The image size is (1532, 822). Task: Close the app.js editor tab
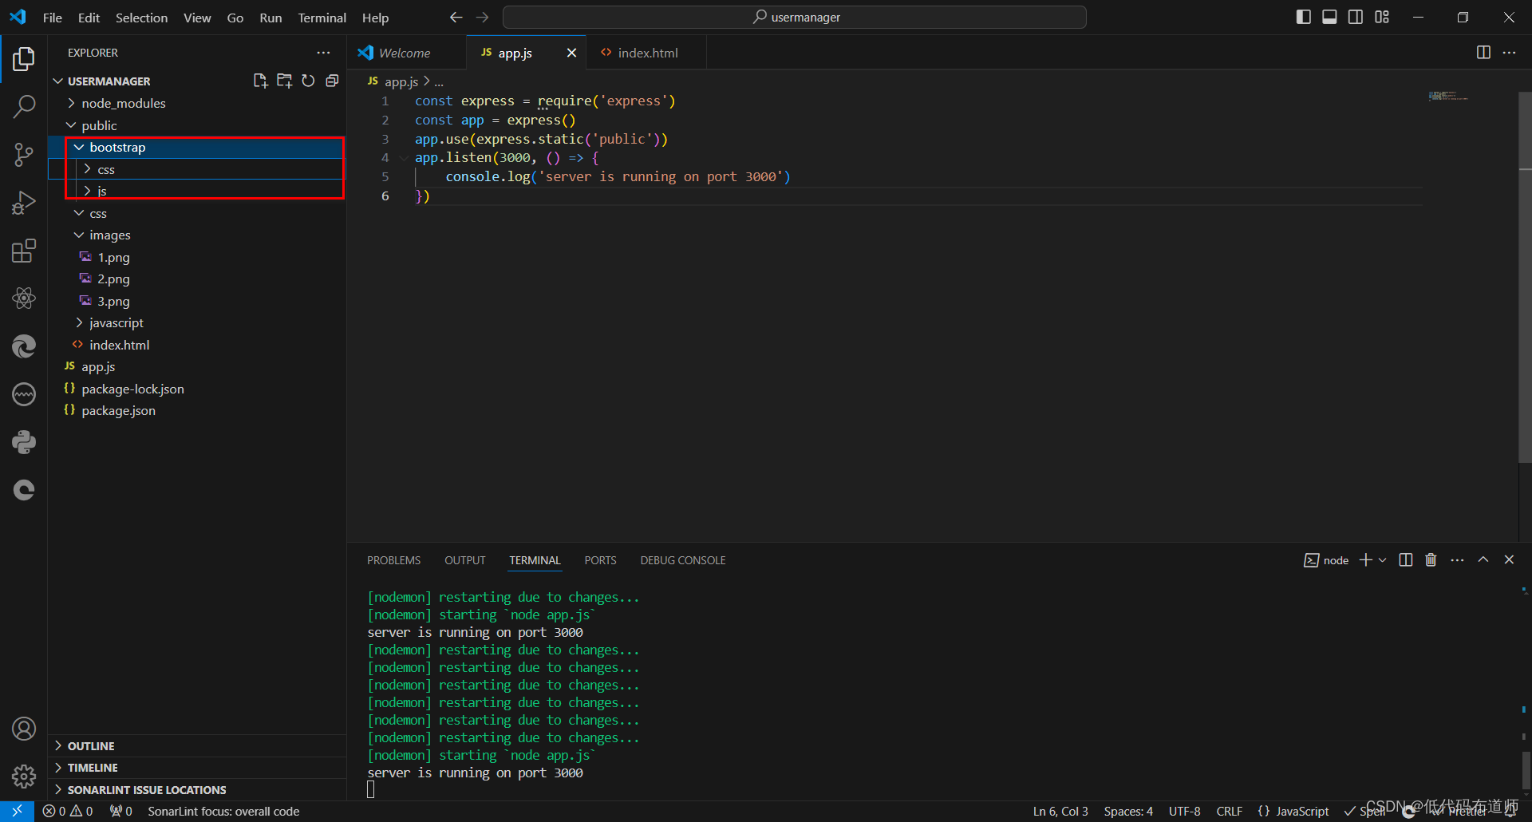571,53
